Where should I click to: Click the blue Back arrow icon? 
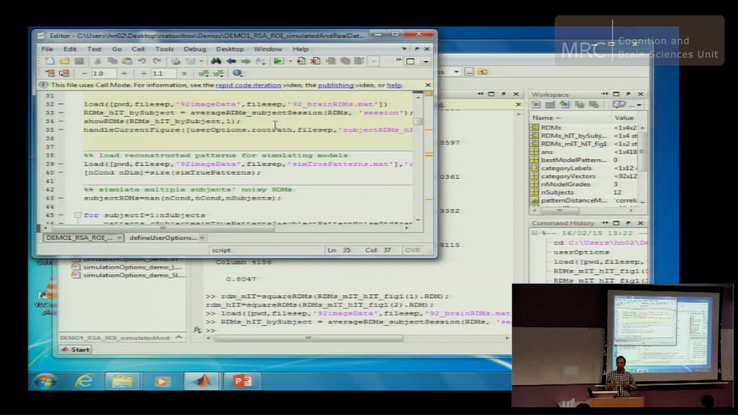pos(231,61)
